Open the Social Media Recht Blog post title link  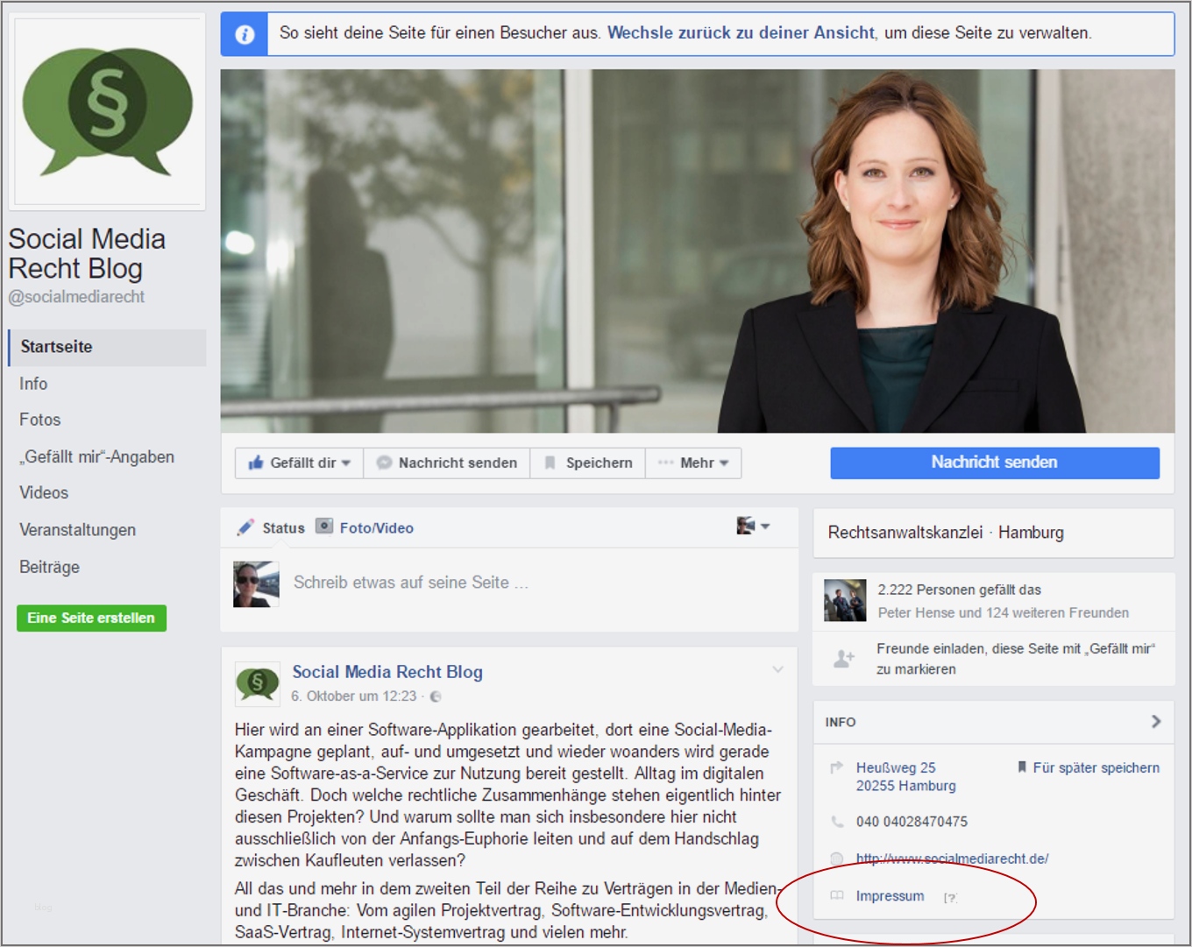387,672
